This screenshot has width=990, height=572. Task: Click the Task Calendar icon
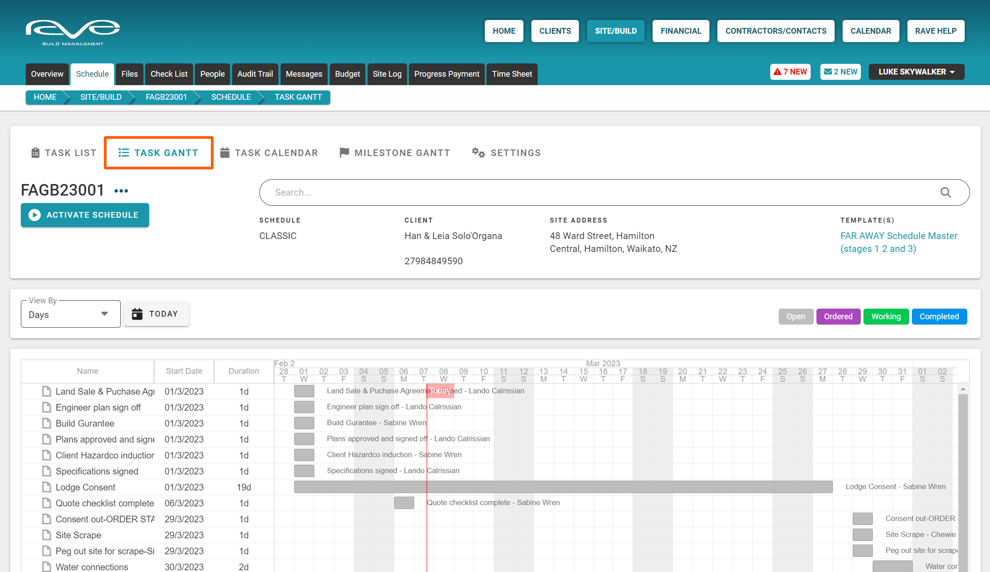pyautogui.click(x=225, y=153)
